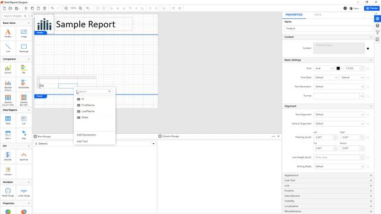The height and width of the screenshot is (214, 381).
Task: Toggle the square beside Format
Action: point(368,96)
